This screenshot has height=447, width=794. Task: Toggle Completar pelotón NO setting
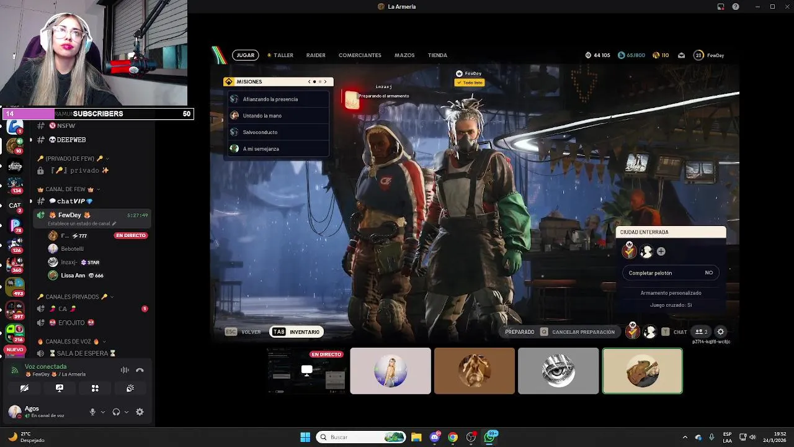[671, 273]
